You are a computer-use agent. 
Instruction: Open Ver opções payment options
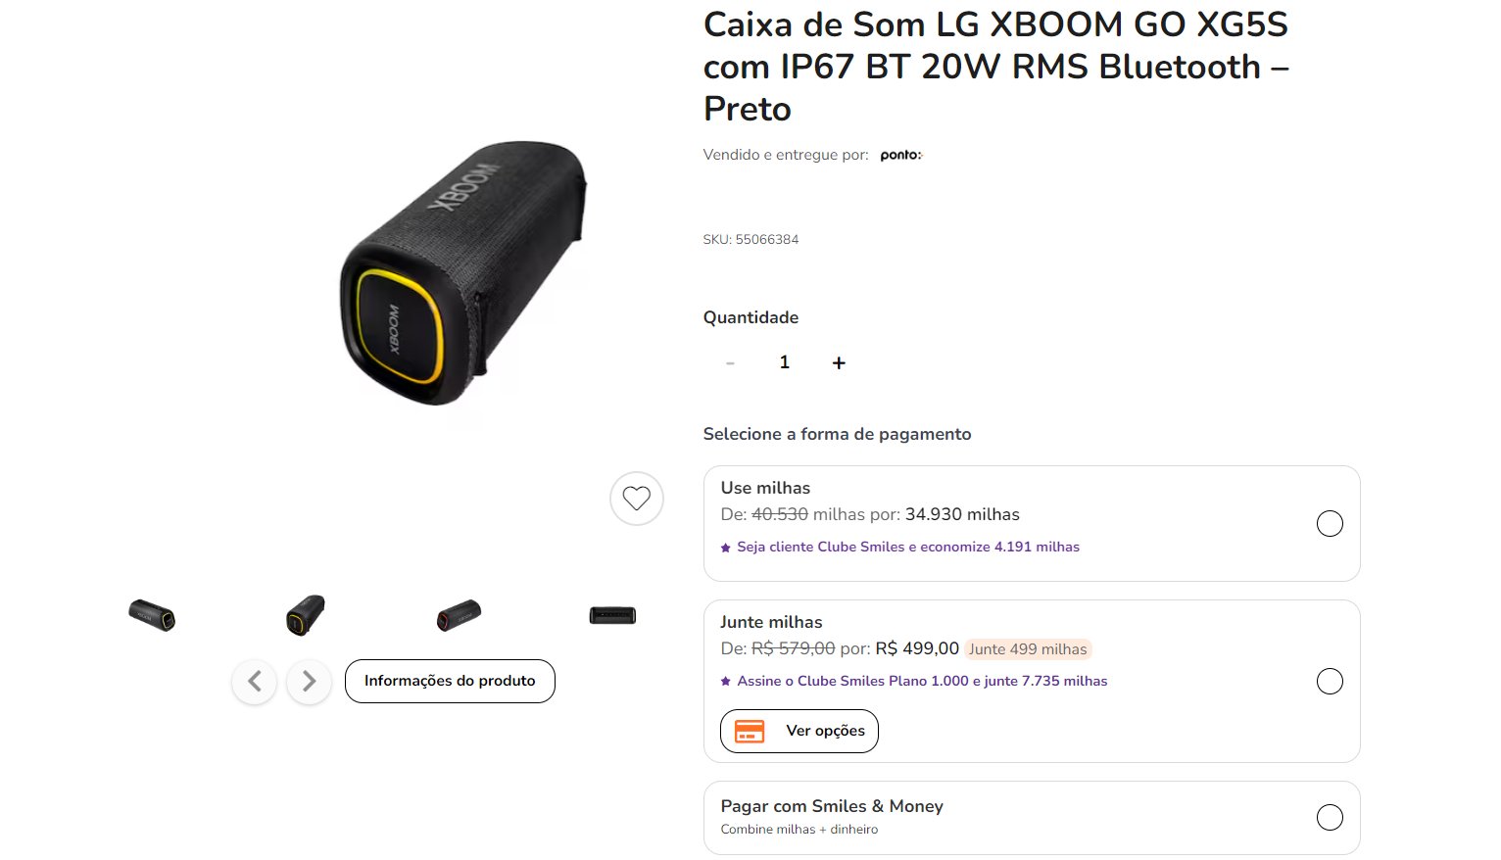[799, 731]
